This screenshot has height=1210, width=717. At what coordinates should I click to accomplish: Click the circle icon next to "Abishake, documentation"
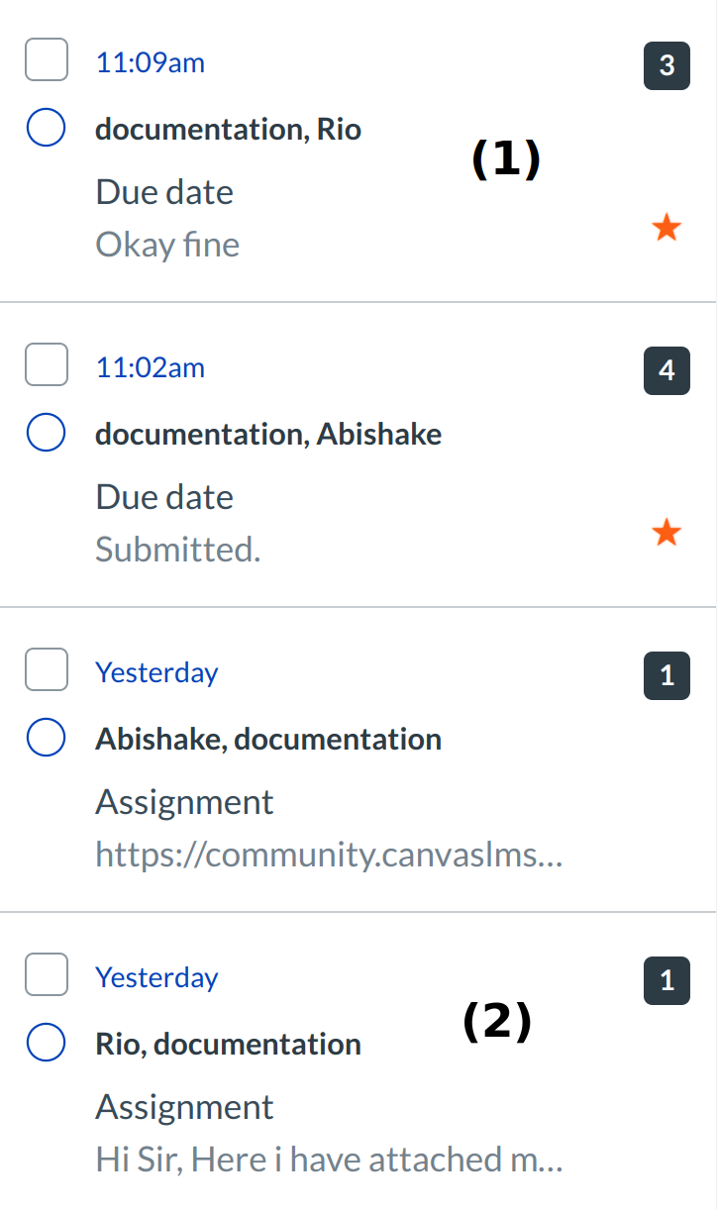[47, 739]
